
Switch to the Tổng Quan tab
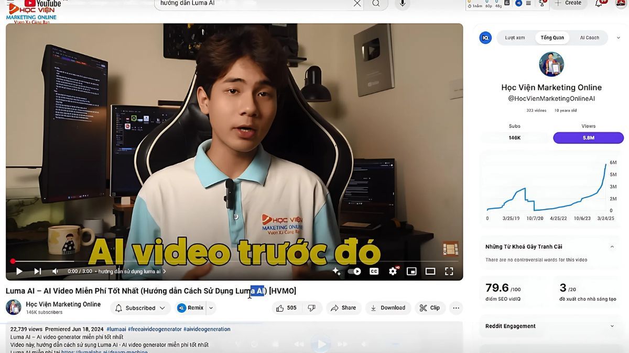(552, 37)
